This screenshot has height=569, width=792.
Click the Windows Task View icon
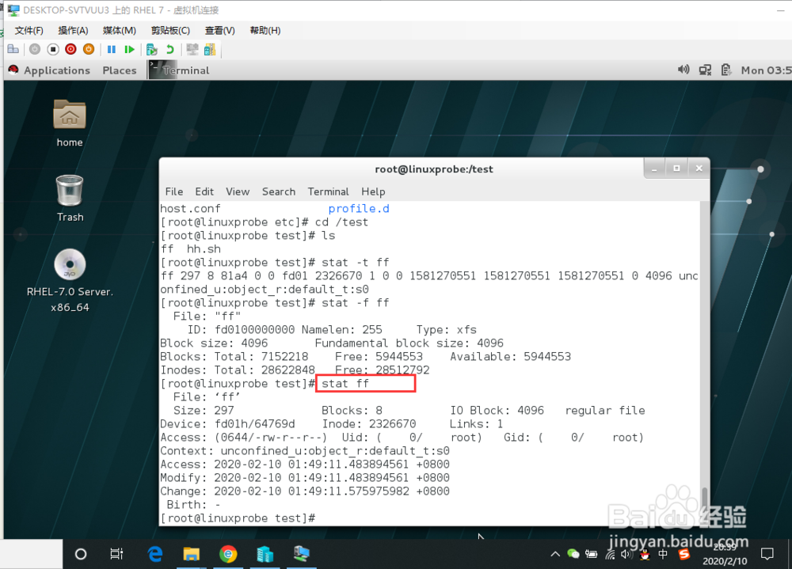click(x=116, y=554)
